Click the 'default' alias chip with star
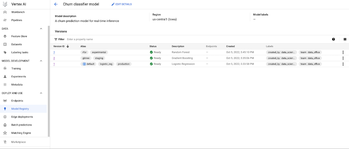Viewport: 349px width, 149px height. coord(88,64)
